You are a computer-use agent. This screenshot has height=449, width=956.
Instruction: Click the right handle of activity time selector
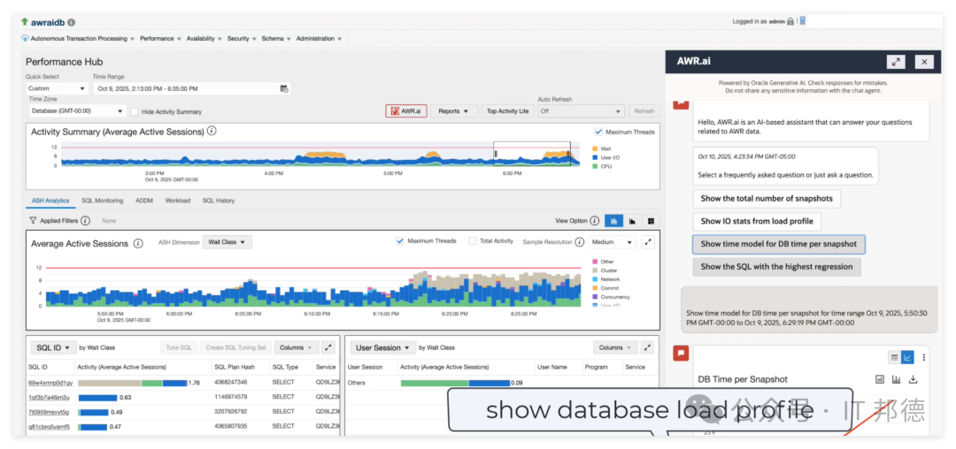568,155
